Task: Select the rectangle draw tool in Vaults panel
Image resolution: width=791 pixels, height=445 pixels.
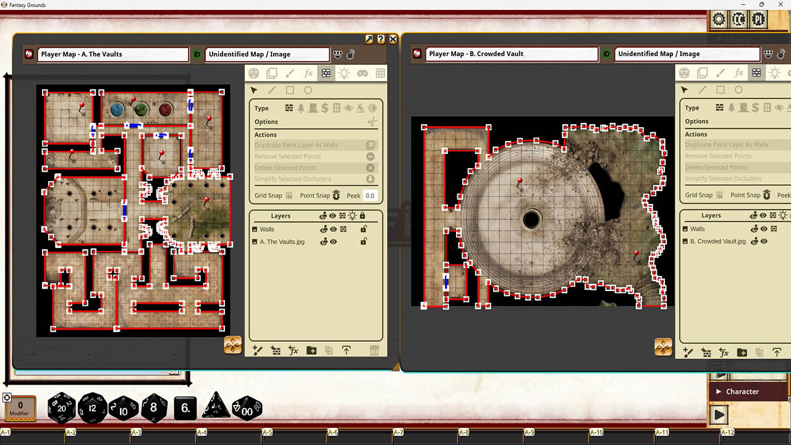Action: [x=289, y=90]
